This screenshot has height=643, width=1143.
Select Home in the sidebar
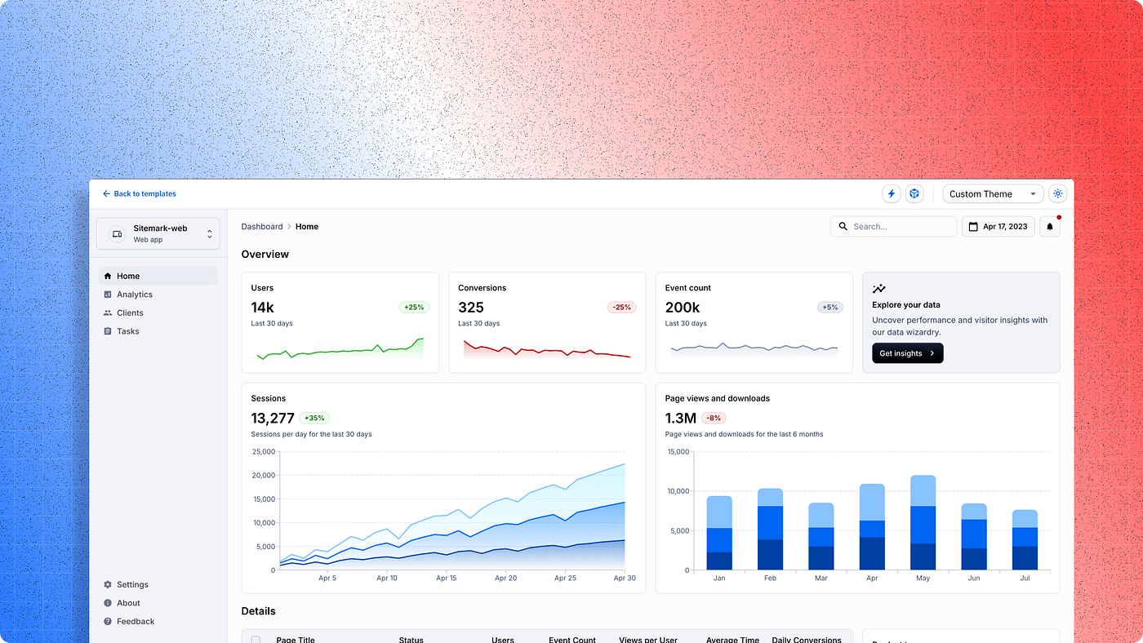pos(158,276)
